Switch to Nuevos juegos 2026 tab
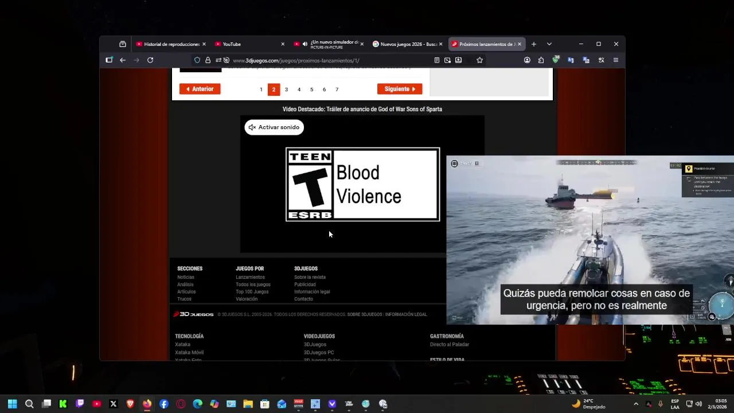734x413 pixels. pos(408,44)
